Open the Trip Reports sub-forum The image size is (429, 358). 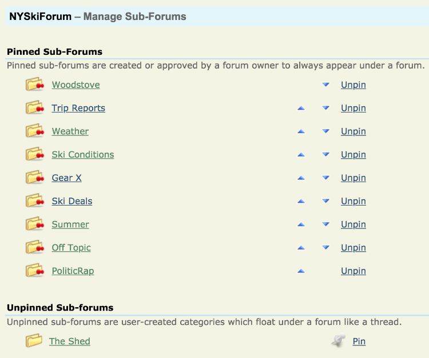tap(78, 108)
